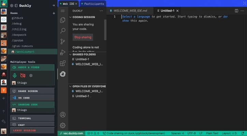The height and width of the screenshot is (136, 247).
Task: Open the Manage gear icon in activity bar
Action: click(x=63, y=125)
